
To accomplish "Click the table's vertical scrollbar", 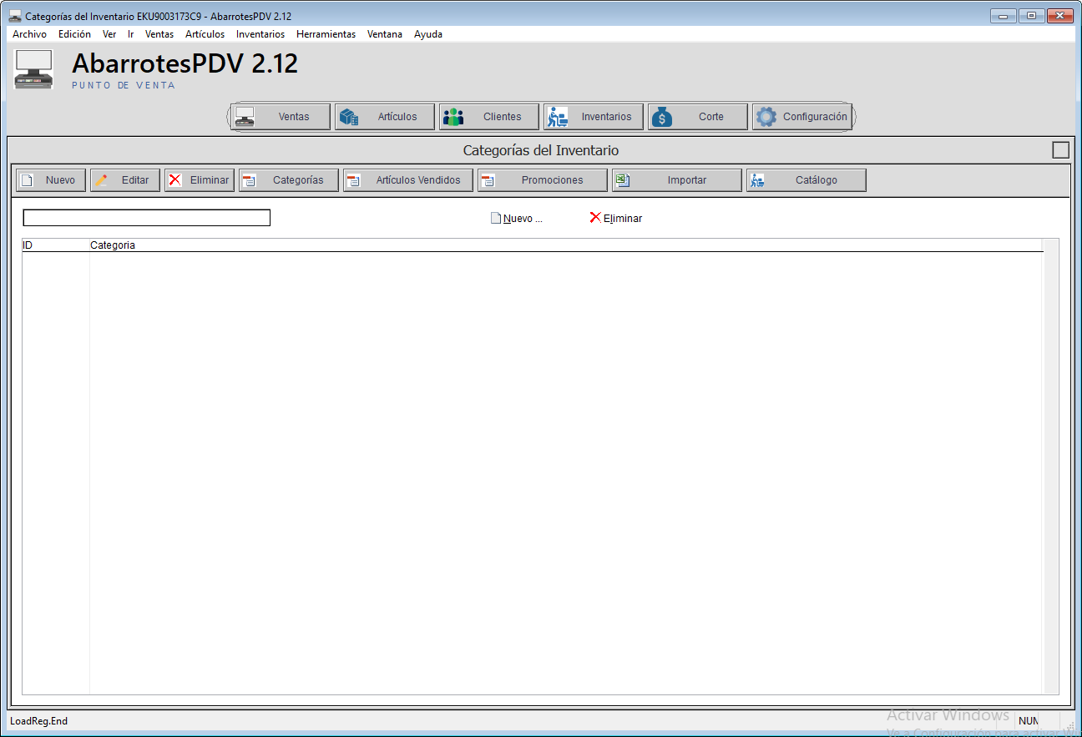I will pos(1050,466).
